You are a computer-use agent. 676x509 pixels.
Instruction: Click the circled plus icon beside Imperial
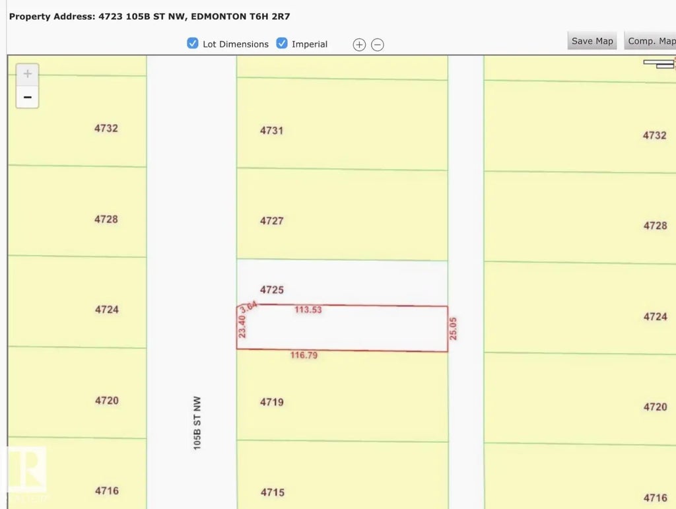(359, 45)
